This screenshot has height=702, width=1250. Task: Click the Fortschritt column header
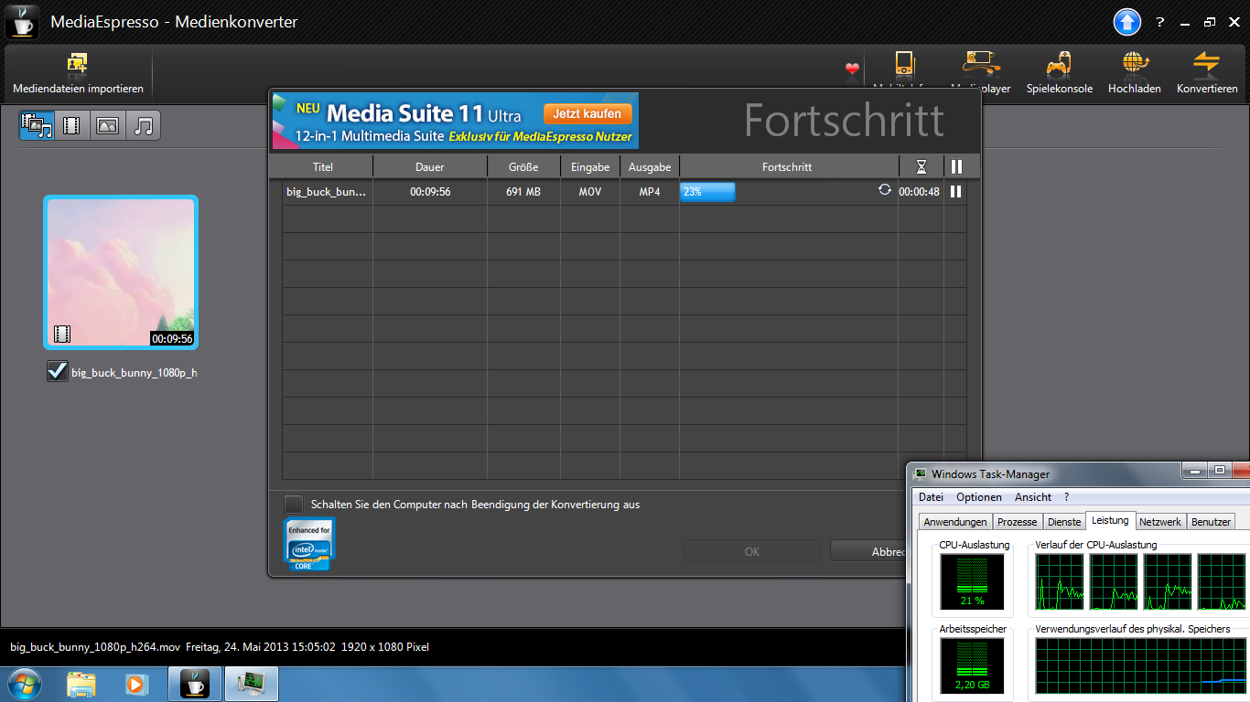(787, 166)
